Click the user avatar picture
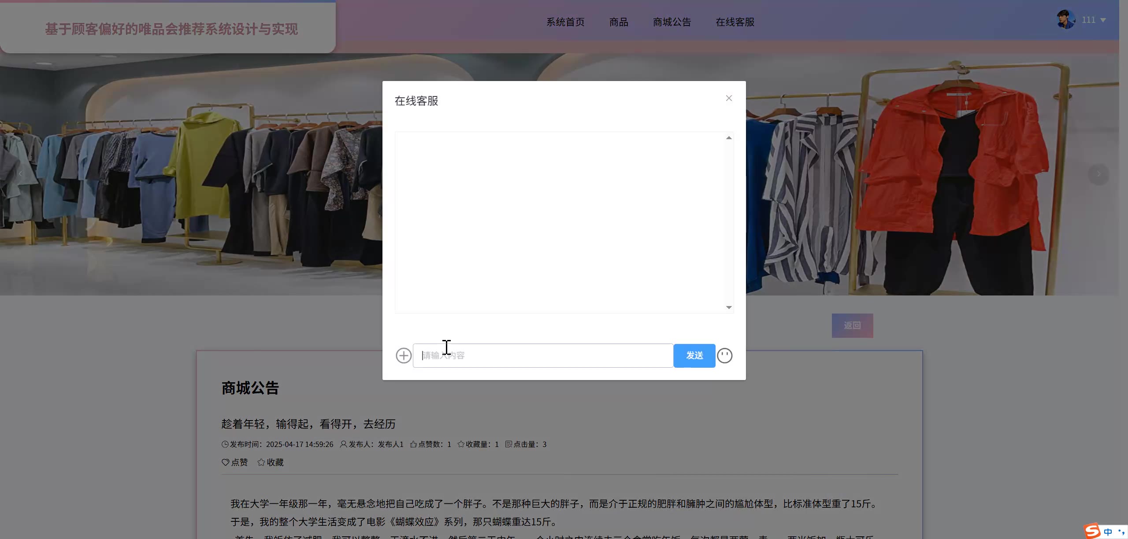The width and height of the screenshot is (1128, 539). pyautogui.click(x=1065, y=20)
